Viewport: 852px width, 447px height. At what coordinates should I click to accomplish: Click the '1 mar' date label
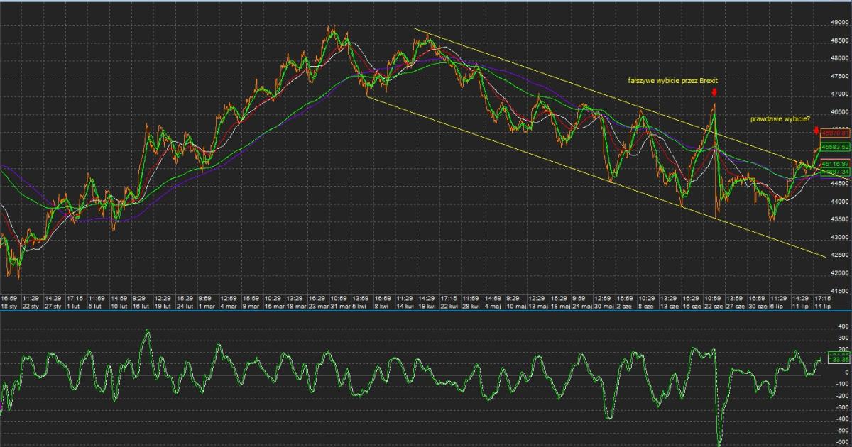click(x=206, y=306)
